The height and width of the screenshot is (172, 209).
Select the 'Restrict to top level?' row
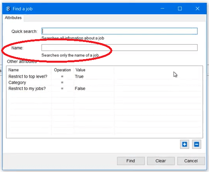104,76
